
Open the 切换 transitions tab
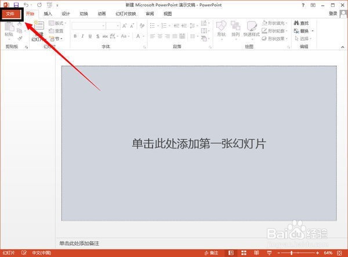84,14
